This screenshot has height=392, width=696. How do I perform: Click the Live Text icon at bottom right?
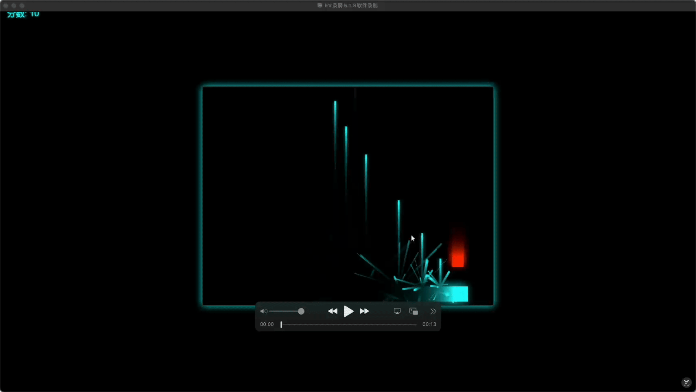coord(686,383)
